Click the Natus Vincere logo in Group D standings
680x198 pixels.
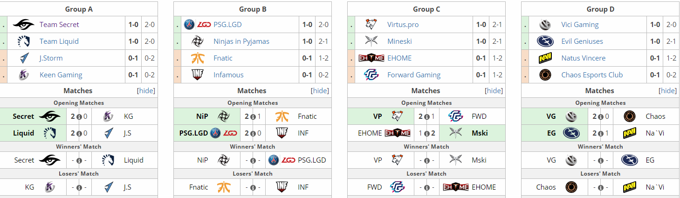coord(545,58)
